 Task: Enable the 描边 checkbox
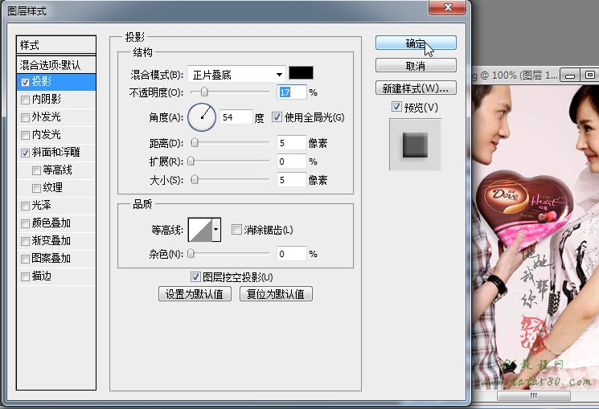click(x=25, y=276)
